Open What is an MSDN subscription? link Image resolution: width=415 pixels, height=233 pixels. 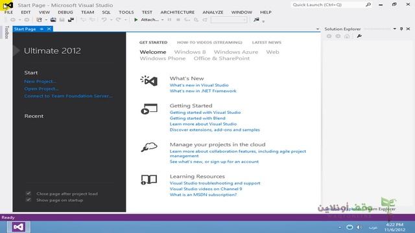(203, 195)
